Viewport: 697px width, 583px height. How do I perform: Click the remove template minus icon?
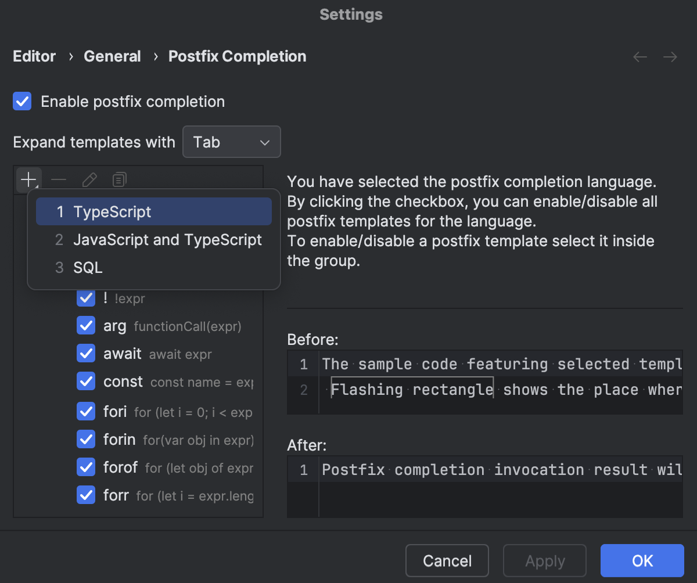point(59,179)
